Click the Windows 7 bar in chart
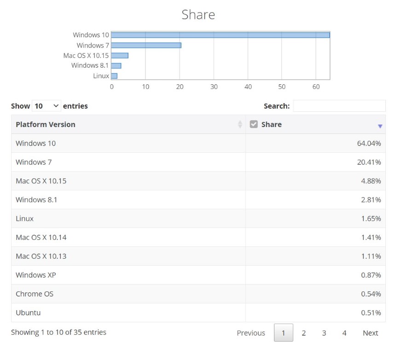Viewport: 396px width, 354px height. pos(146,45)
